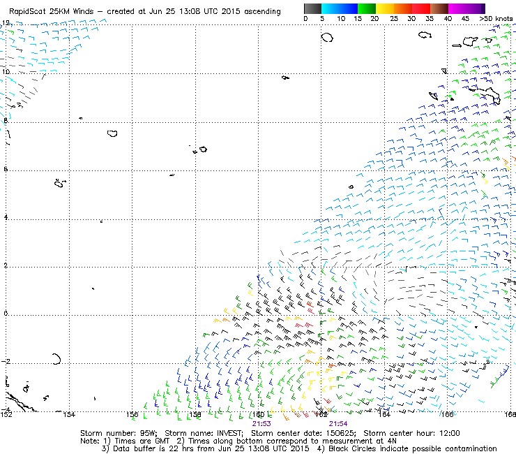
Task: Click the "Storm number: 95W" text
Action: (118, 433)
